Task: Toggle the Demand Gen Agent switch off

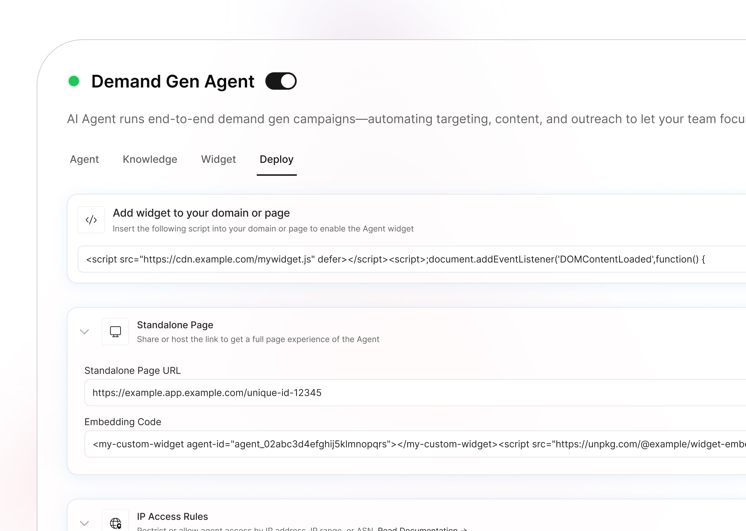Action: (x=281, y=81)
